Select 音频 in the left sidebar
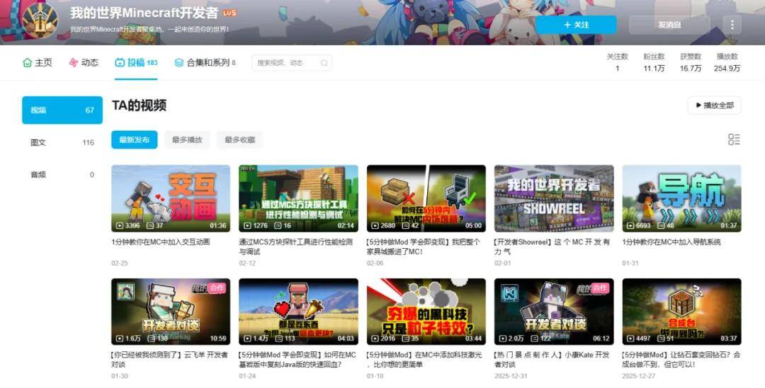Screen dimensions: 765x388 62,175
